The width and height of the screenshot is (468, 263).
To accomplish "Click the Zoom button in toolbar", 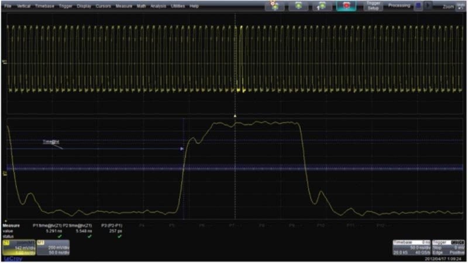I will pos(448,6).
